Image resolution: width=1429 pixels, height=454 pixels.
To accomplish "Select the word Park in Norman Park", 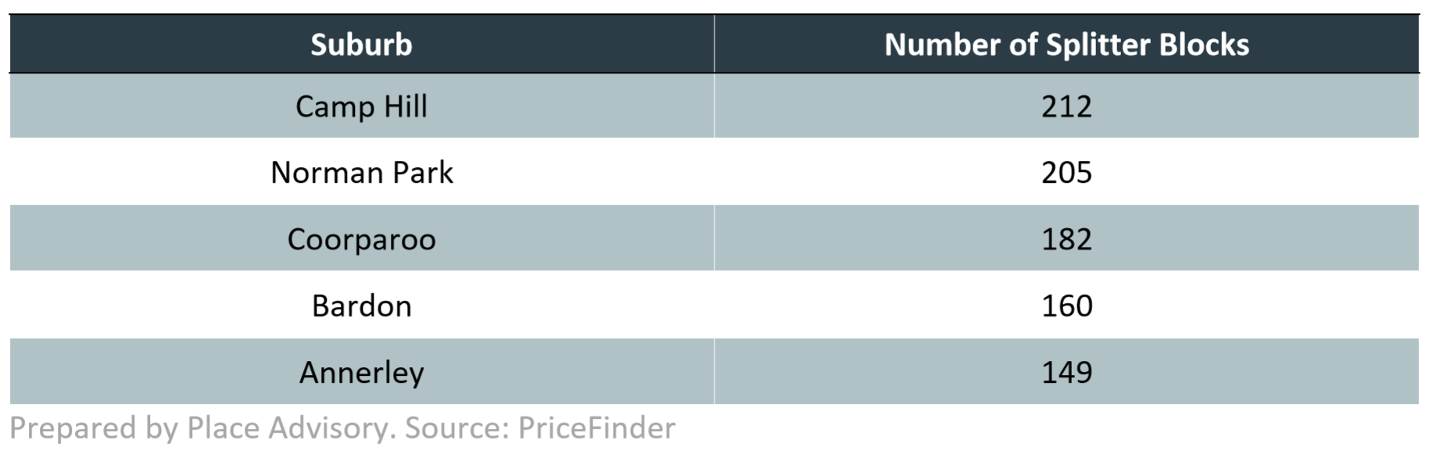I will (x=422, y=173).
